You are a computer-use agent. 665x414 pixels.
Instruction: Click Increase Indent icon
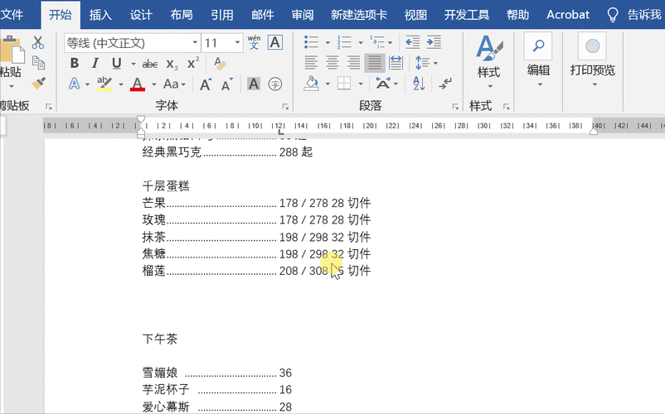[434, 42]
